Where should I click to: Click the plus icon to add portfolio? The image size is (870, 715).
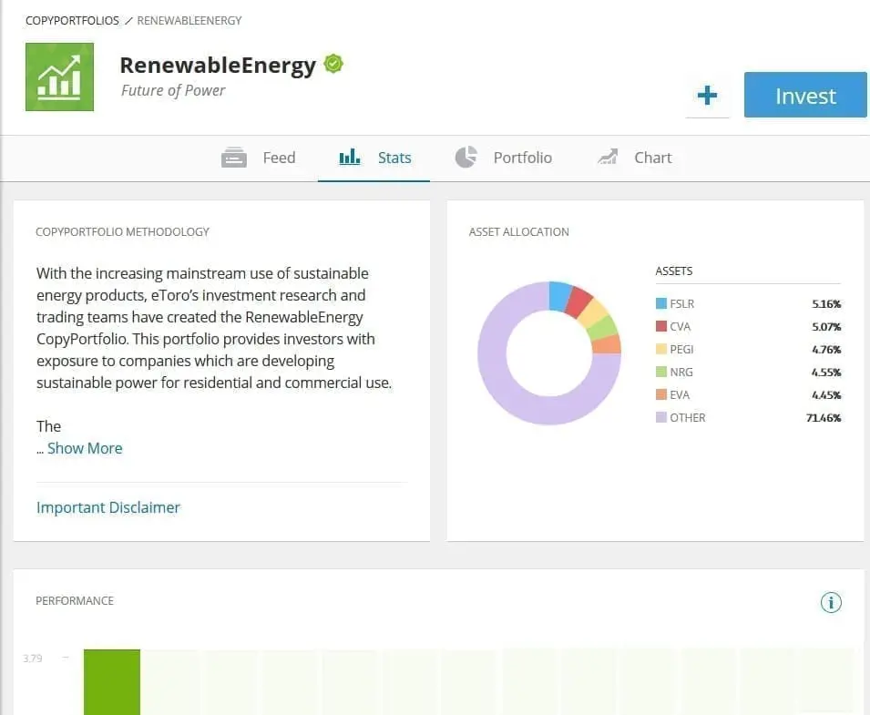click(x=708, y=95)
